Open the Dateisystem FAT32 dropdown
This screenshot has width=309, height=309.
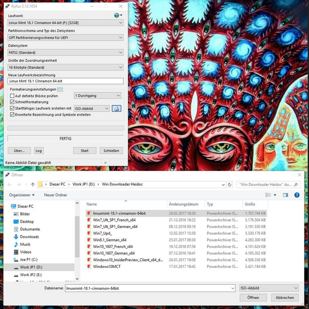tap(66, 53)
